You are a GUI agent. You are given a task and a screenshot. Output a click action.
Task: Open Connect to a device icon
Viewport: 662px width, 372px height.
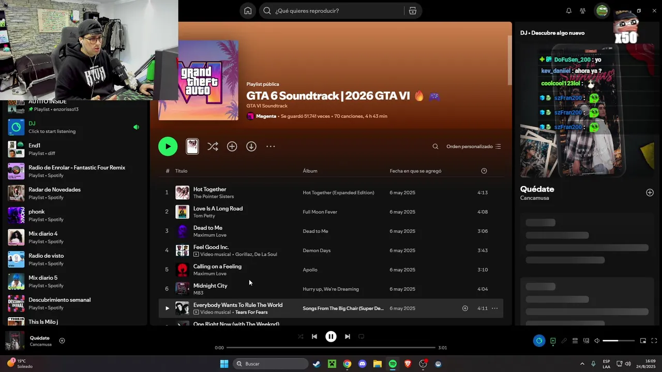pyautogui.click(x=586, y=341)
